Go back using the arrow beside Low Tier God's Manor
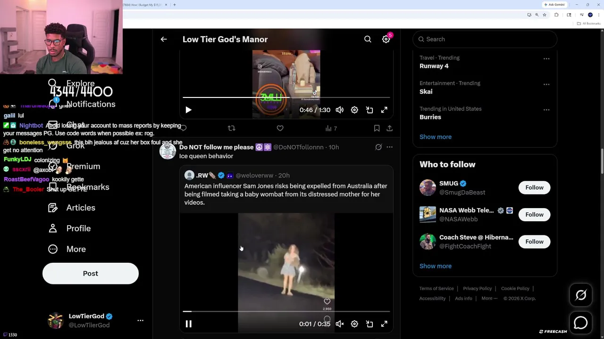604x339 pixels. 164,39
